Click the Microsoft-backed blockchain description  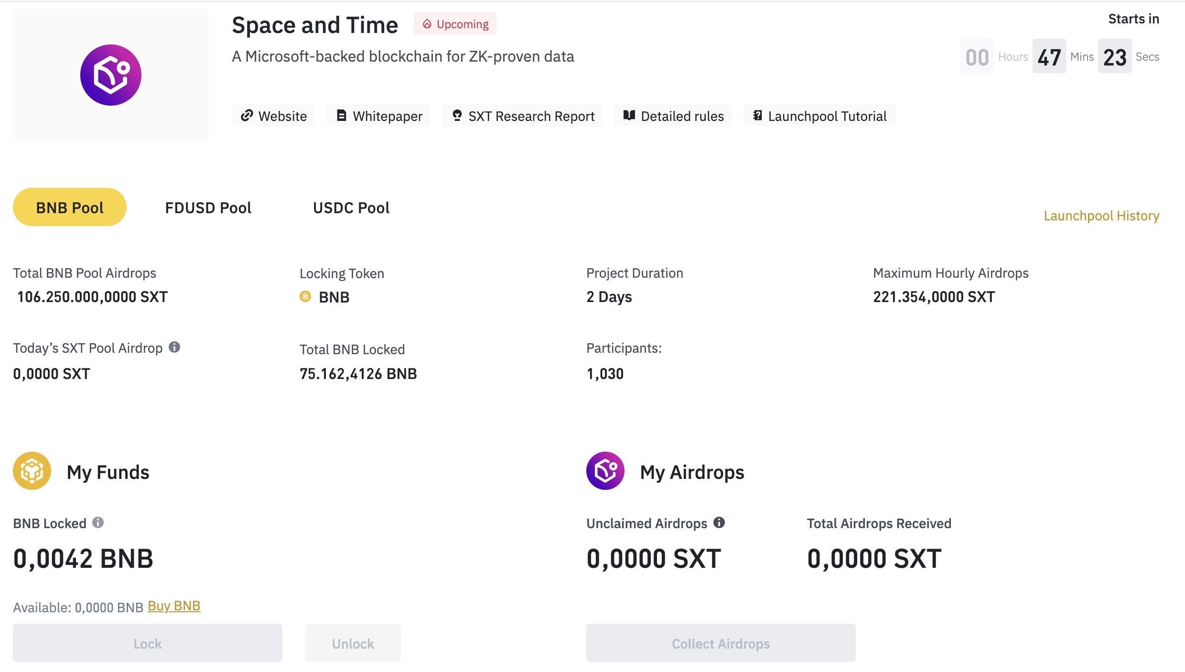pyautogui.click(x=403, y=56)
